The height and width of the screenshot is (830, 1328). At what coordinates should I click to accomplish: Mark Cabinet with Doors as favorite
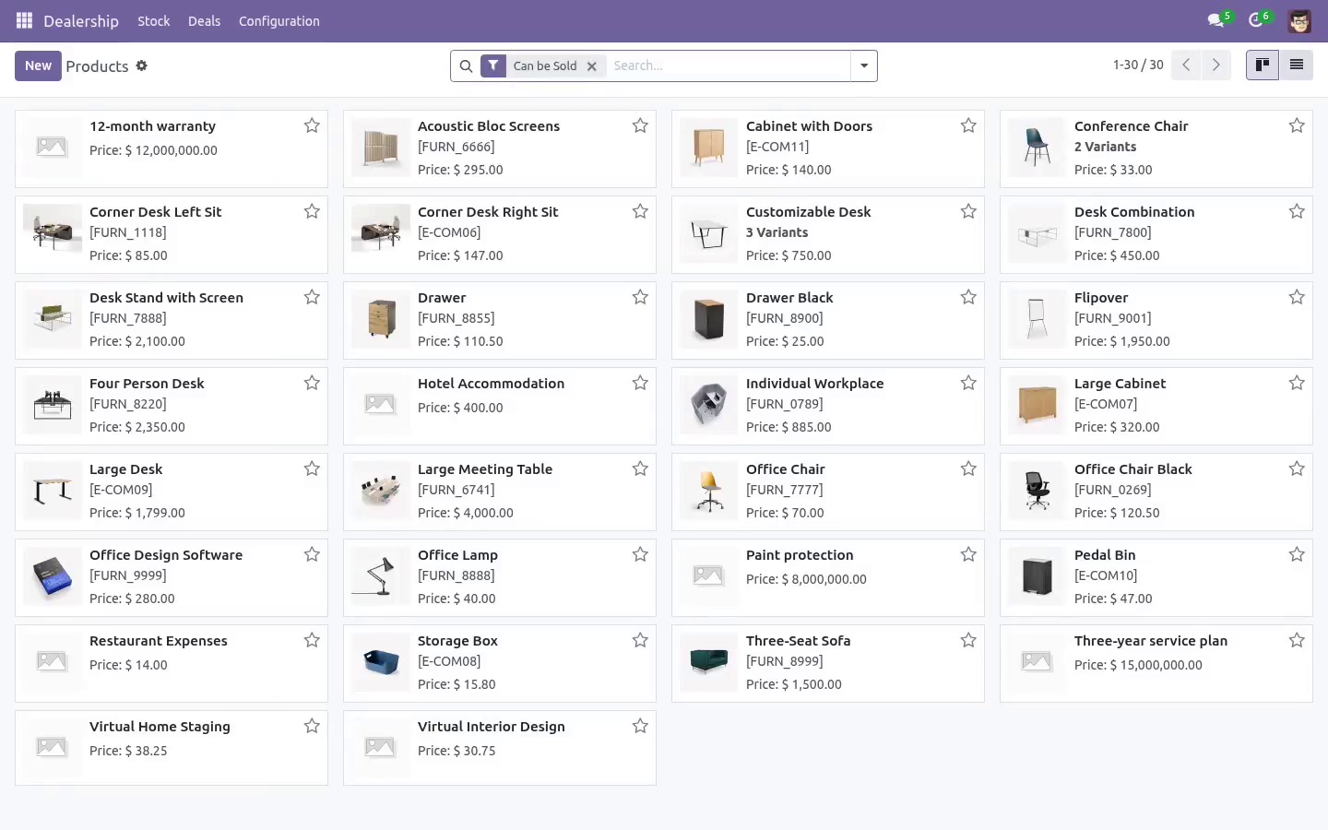(x=968, y=125)
